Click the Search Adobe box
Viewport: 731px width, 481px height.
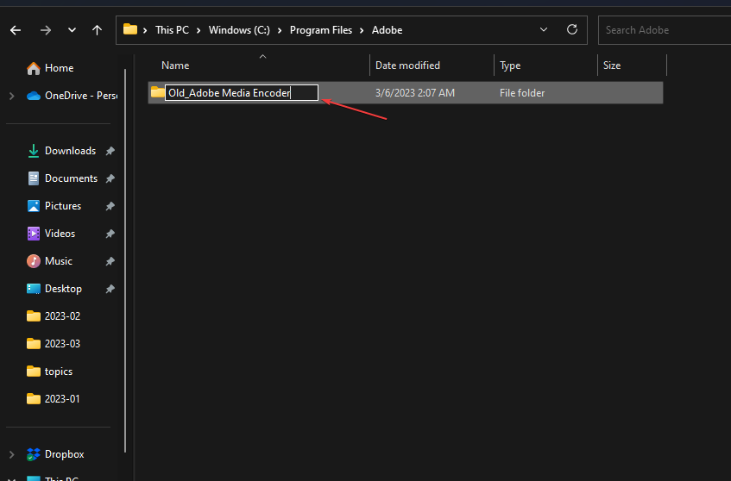665,30
